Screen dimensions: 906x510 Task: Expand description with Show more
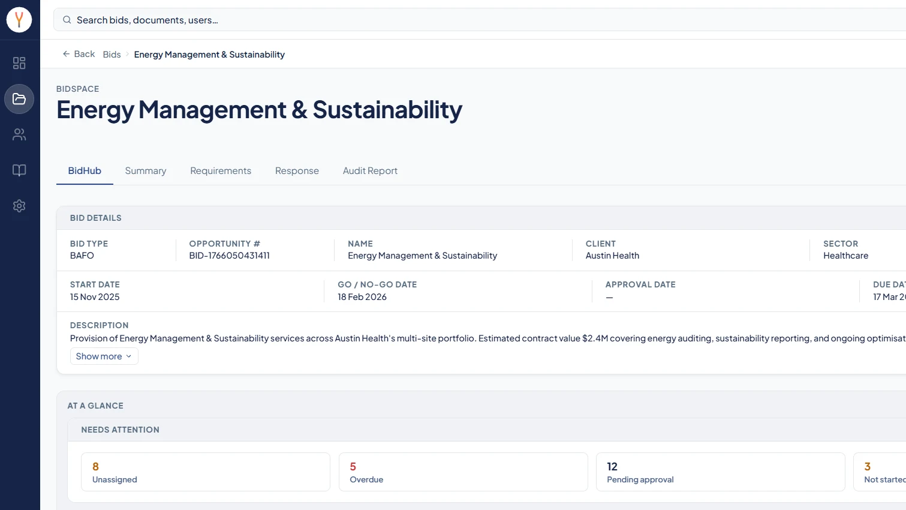click(104, 356)
